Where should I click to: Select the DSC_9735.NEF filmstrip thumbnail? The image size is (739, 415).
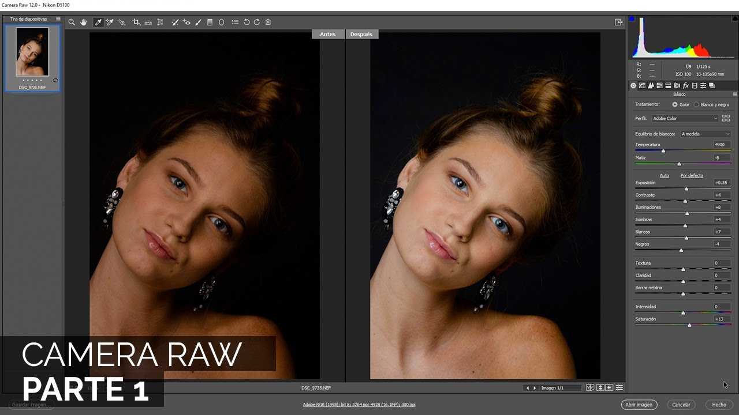pos(32,58)
